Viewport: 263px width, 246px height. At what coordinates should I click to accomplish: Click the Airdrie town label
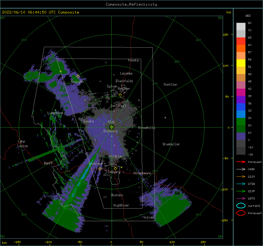pyautogui.click(x=115, y=156)
